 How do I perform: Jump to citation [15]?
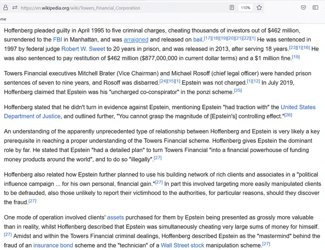(x=171, y=81)
